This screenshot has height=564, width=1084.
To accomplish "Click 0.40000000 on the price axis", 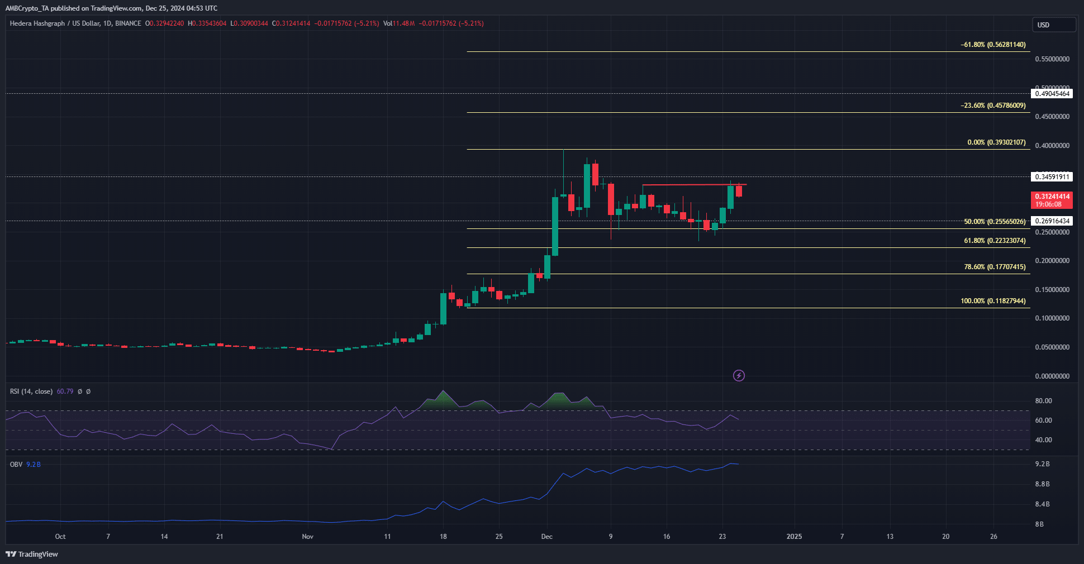I will coord(1052,146).
